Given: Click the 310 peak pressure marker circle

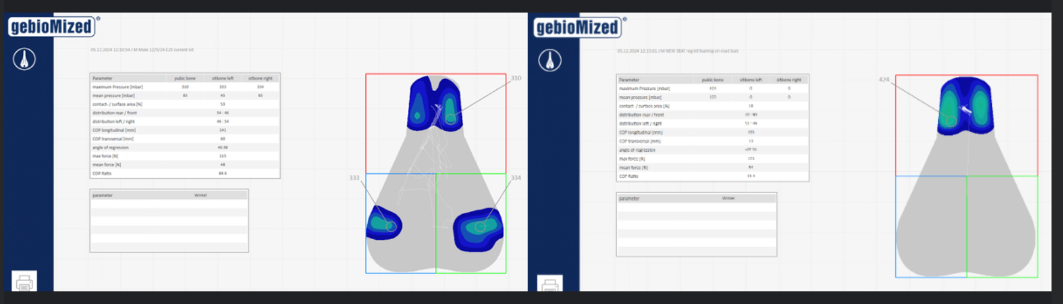Looking at the screenshot, I should (450, 119).
